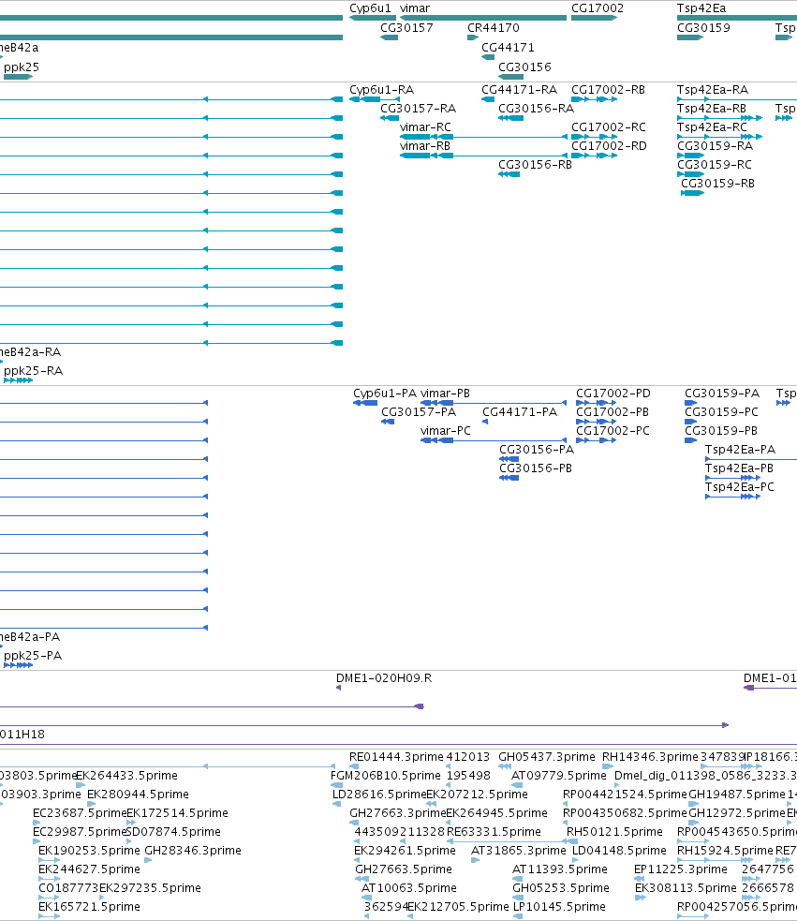This screenshot has height=921, width=797.
Task: Select protein ppk25-PA
Action: tap(33, 656)
